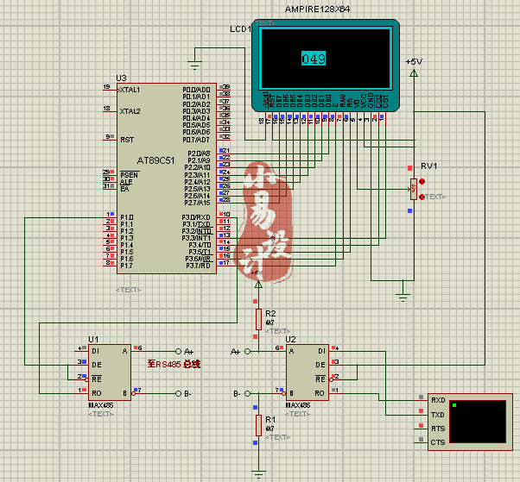Screen dimensions: 520x482
Task: Click the XTAL2 pin on U3
Action: pyautogui.click(x=130, y=111)
